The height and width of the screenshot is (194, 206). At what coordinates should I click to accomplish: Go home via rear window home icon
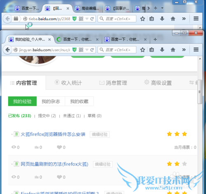click(x=173, y=19)
